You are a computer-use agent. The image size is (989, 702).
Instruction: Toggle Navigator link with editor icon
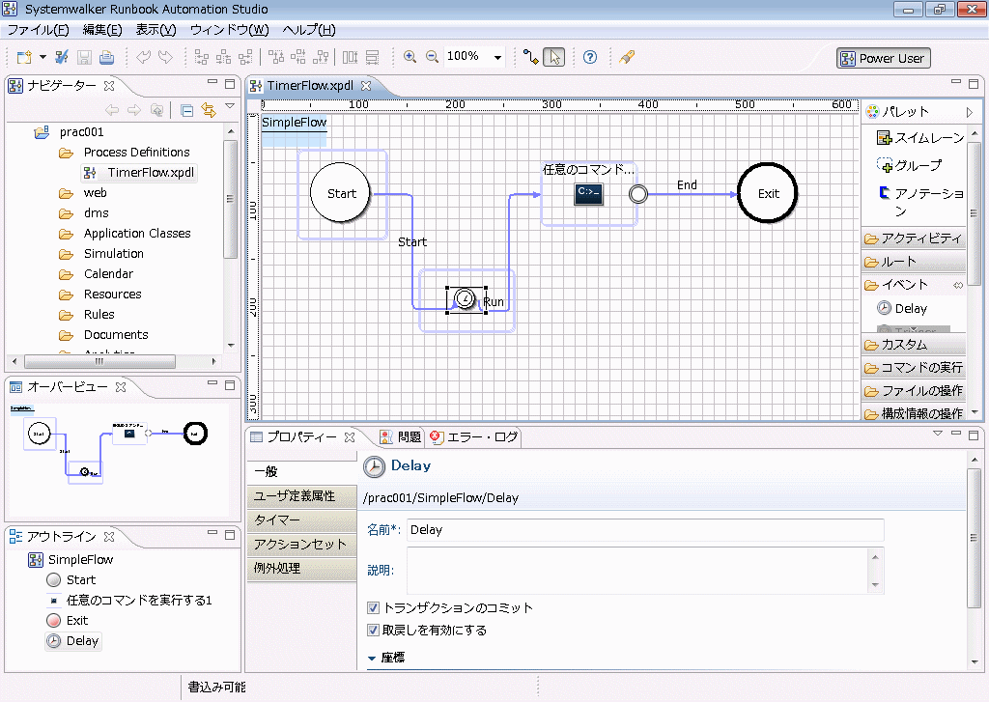[x=209, y=110]
